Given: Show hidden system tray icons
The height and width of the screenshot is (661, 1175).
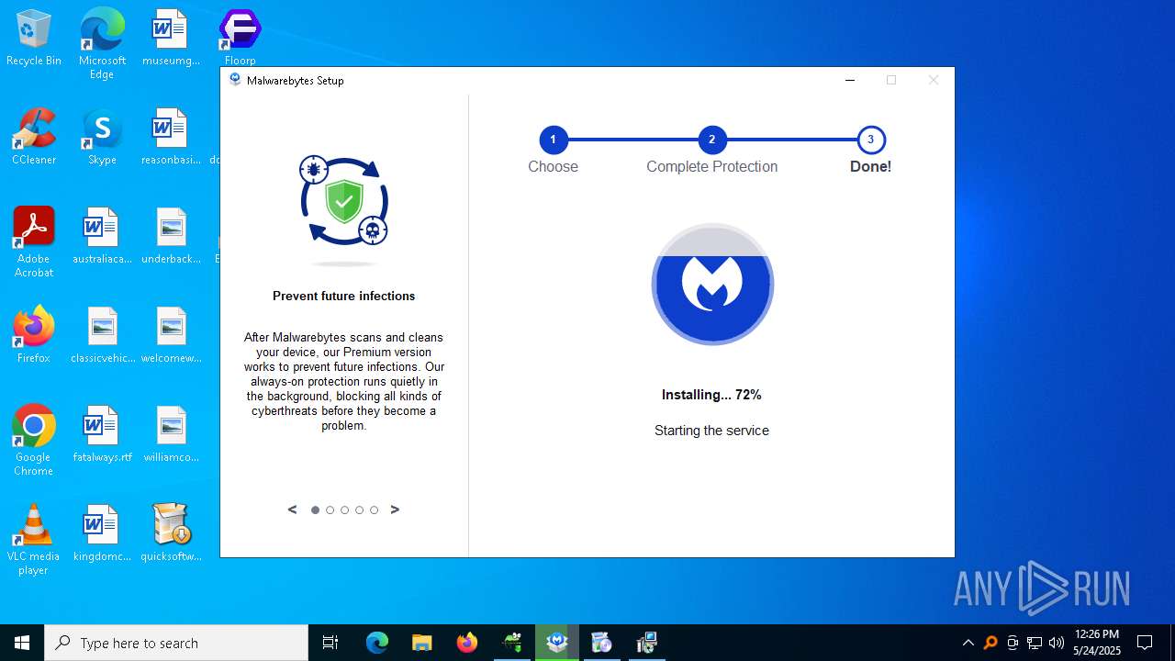Looking at the screenshot, I should point(968,643).
